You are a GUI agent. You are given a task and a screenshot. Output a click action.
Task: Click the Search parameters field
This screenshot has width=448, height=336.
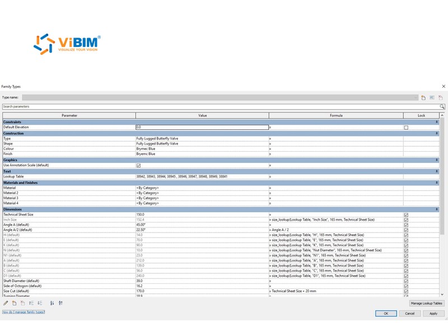[221, 106]
